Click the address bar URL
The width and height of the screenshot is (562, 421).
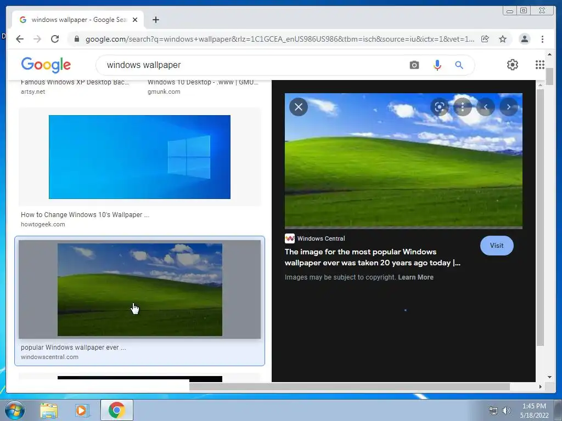(279, 39)
